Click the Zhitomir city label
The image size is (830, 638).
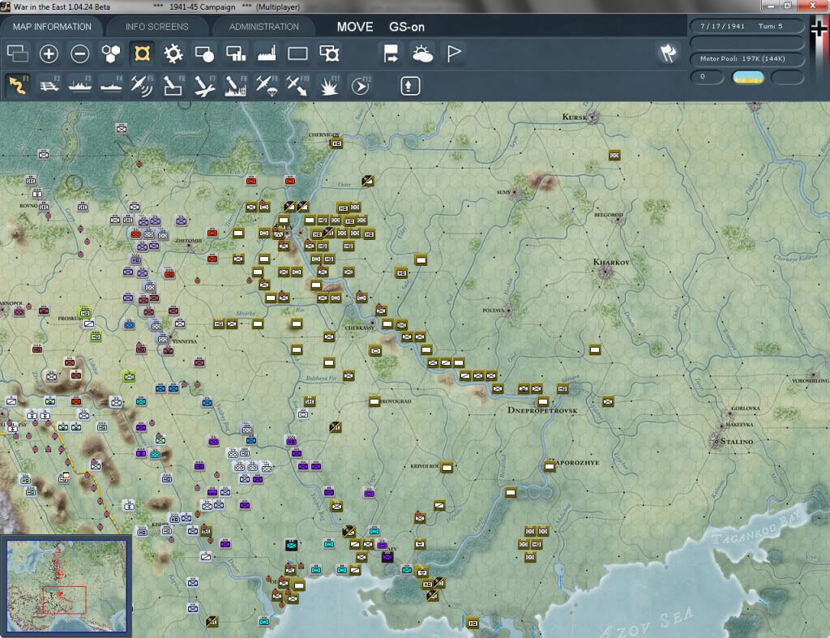coord(188,241)
